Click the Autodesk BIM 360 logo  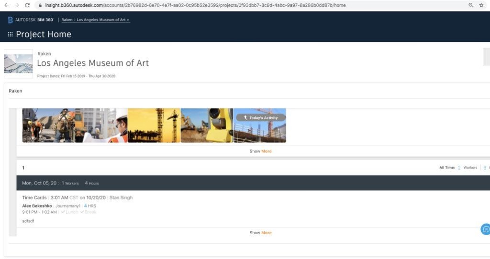pyautogui.click(x=30, y=20)
